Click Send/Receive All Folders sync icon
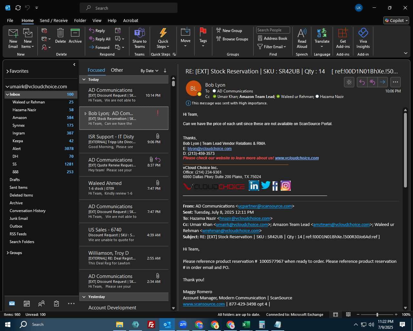Image resolution: width=413 pixels, height=331 pixels. 18,8
